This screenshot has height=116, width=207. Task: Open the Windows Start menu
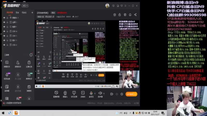(x=3, y=113)
